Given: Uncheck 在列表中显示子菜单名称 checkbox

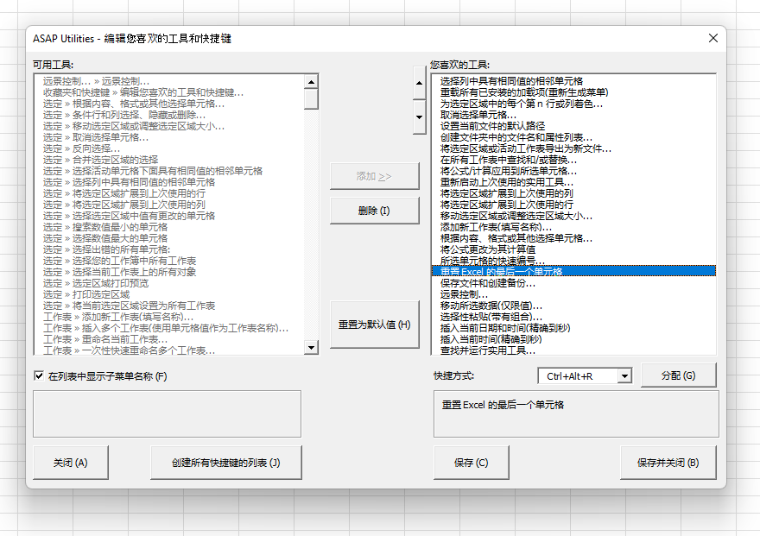Looking at the screenshot, I should click(39, 375).
